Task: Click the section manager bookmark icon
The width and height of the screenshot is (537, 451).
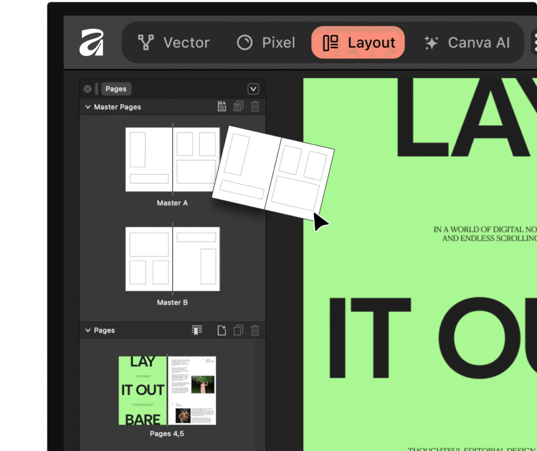Action: pyautogui.click(x=197, y=330)
